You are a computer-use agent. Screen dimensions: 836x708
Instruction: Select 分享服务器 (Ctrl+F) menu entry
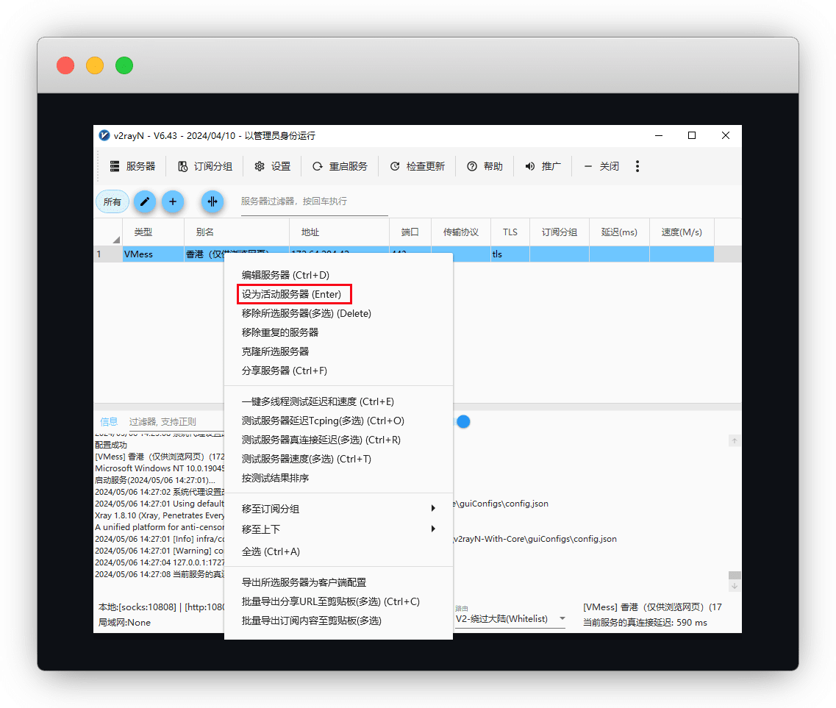click(285, 371)
